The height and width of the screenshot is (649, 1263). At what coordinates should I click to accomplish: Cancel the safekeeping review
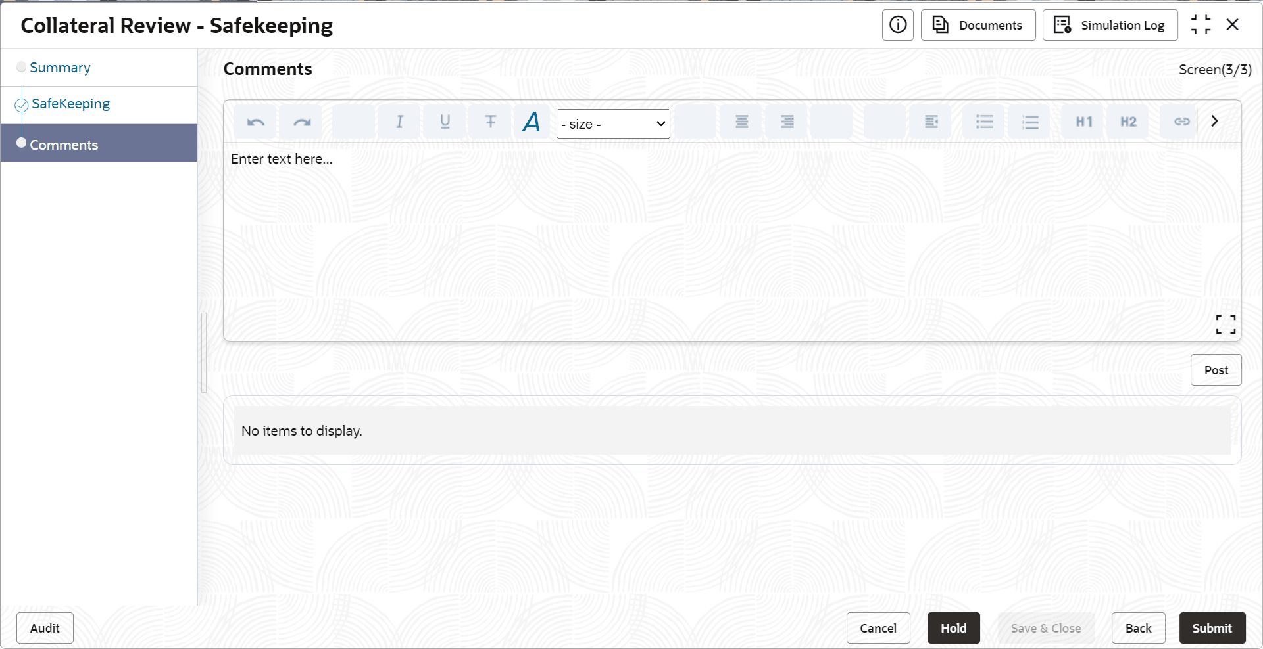coord(878,628)
